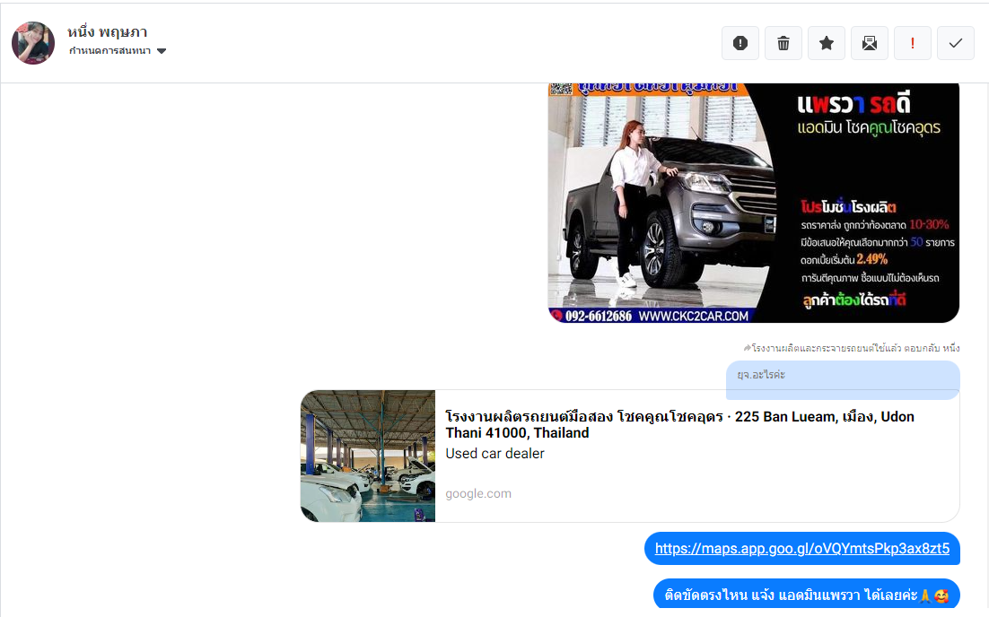This screenshot has width=989, height=617.
Task: Mark conversation as unread envelope icon
Action: 869,43
